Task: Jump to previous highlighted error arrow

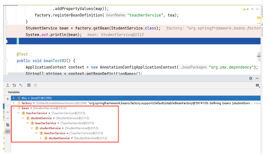Action: [252, 9]
